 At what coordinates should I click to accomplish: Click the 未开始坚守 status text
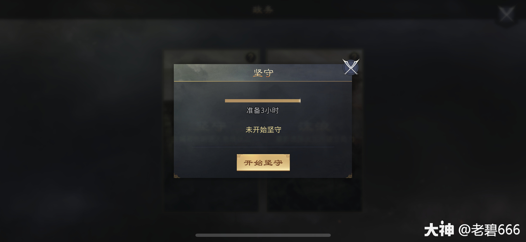pos(263,130)
